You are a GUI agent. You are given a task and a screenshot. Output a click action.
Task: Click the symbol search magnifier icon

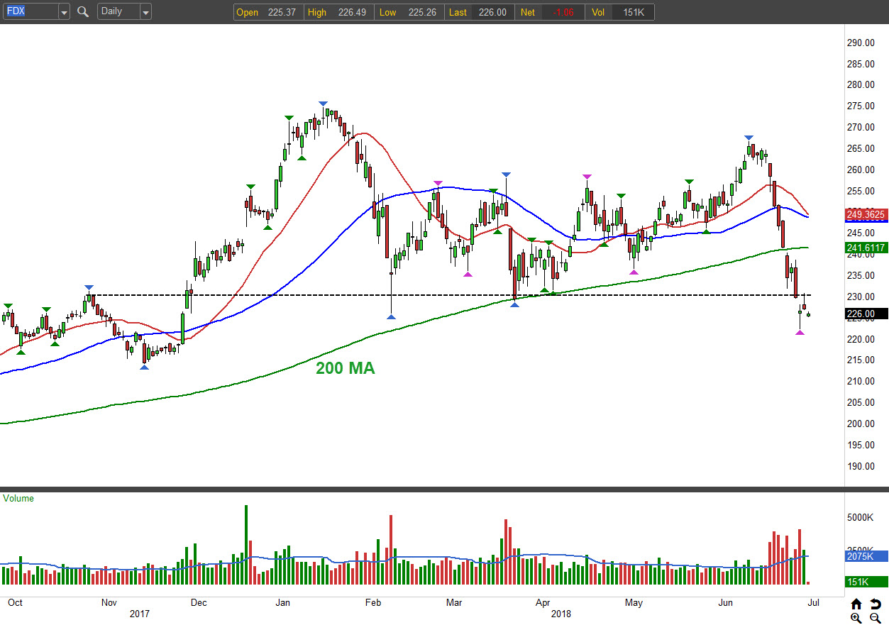[83, 11]
